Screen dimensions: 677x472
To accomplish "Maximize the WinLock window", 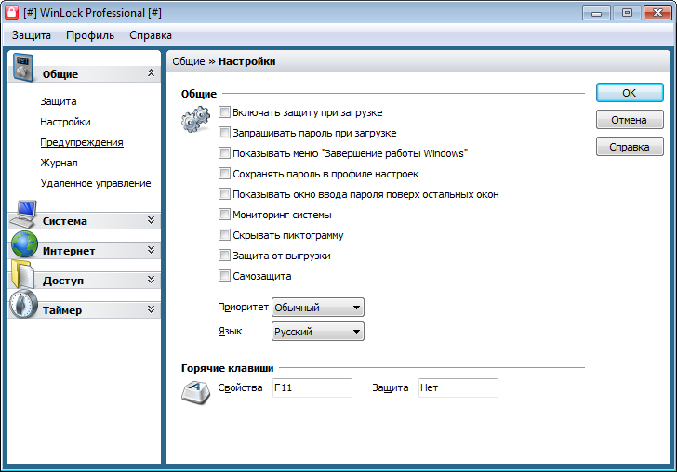I will [x=627, y=13].
